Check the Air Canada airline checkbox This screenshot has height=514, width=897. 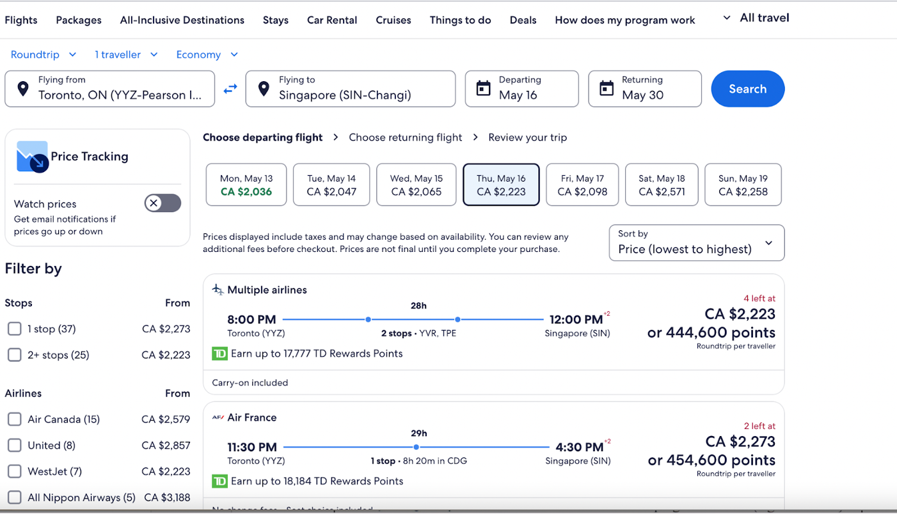[15, 419]
